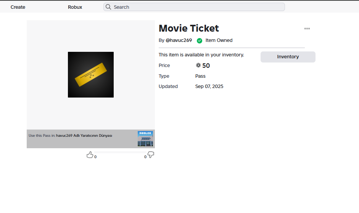Click the Inventory button
This screenshot has width=359, height=213.
click(288, 57)
